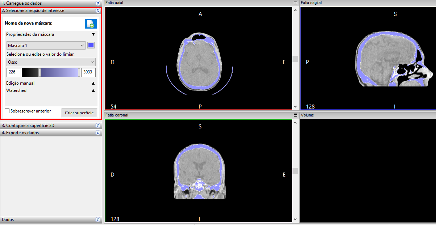The width and height of the screenshot is (436, 225).
Task: Click the blue mask color swatch
Action: coord(91,46)
